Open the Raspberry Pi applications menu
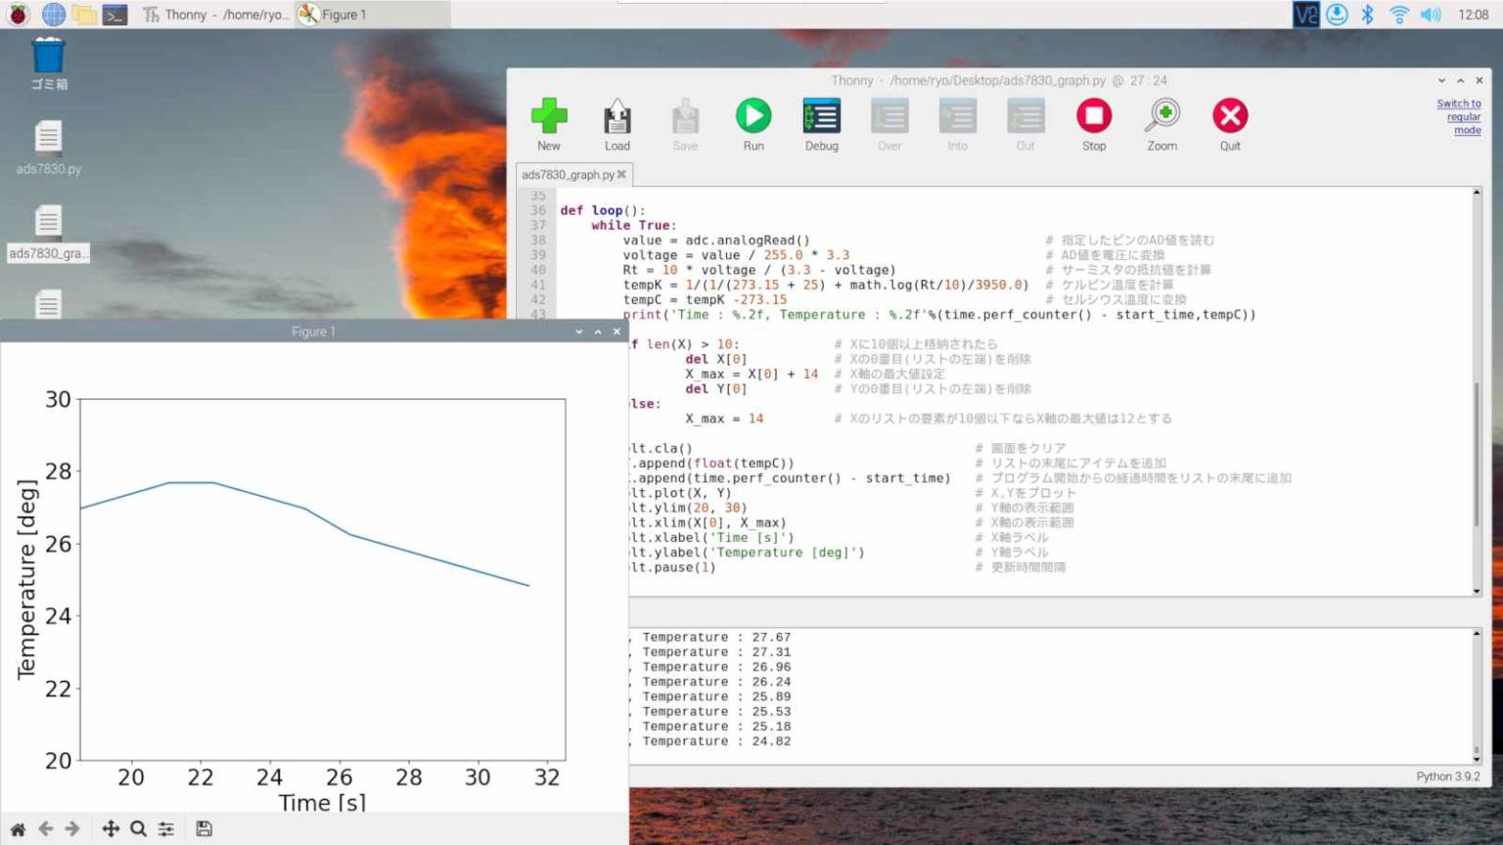This screenshot has width=1503, height=845. [x=19, y=15]
